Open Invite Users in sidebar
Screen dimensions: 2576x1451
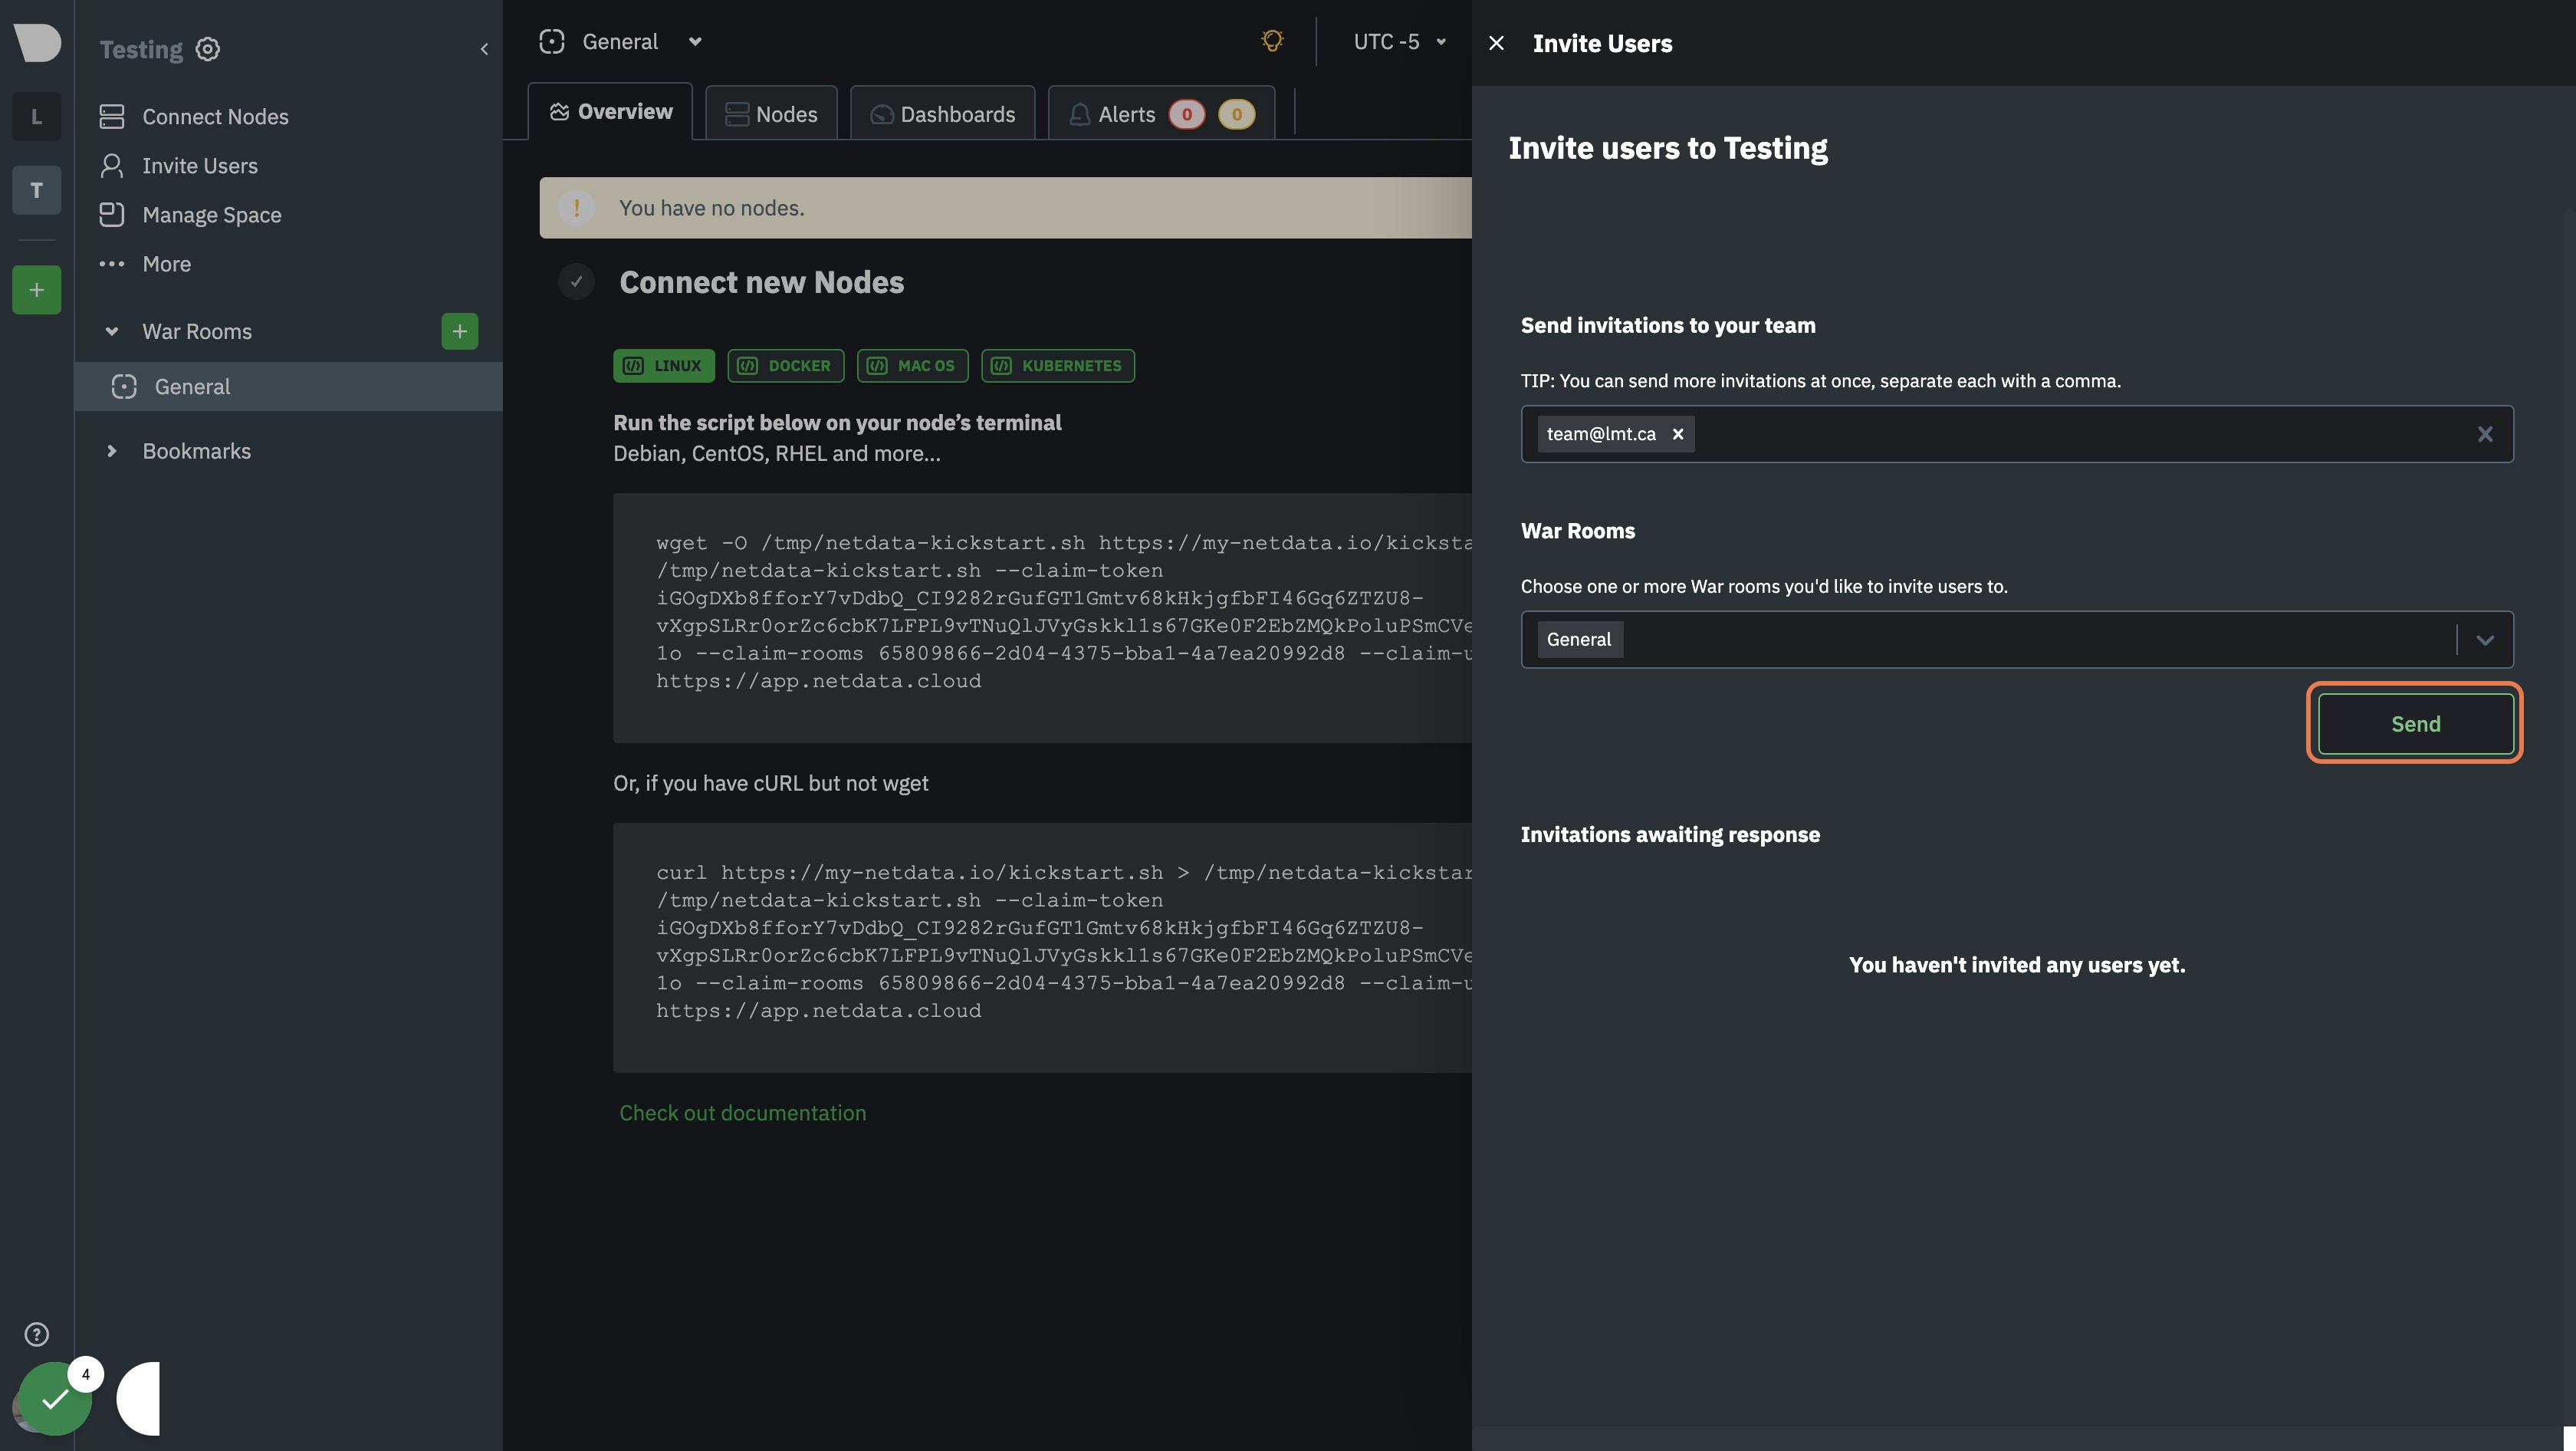[x=179, y=166]
